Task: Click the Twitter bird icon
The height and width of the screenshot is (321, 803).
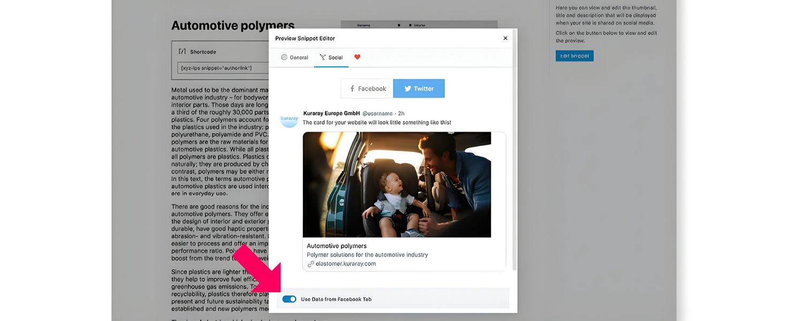Action: [x=408, y=88]
